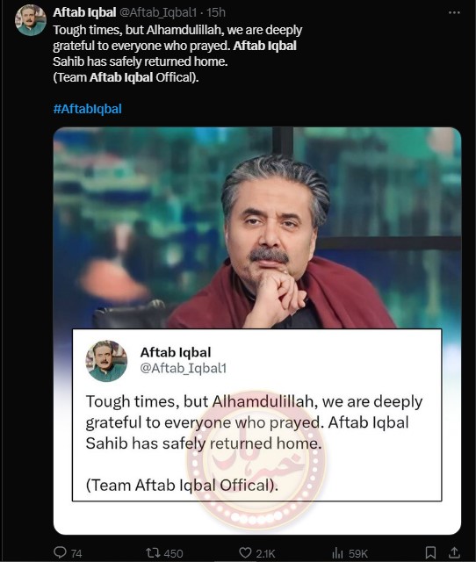Open the three-dot more options menu
This screenshot has height=562, width=476.
pos(454,12)
